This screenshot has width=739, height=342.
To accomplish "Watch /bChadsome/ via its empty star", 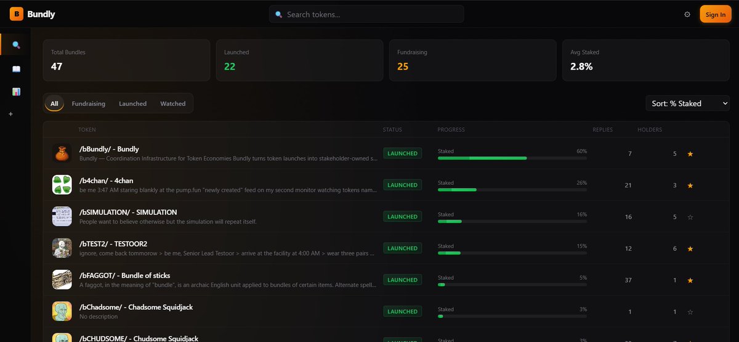I will (x=690, y=312).
